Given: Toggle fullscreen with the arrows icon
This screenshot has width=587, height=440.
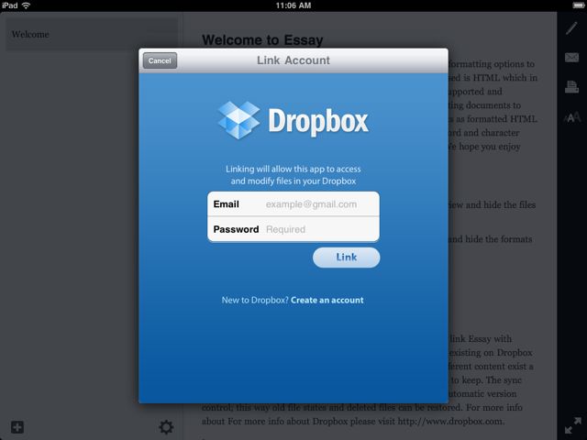Looking at the screenshot, I should click(572, 425).
